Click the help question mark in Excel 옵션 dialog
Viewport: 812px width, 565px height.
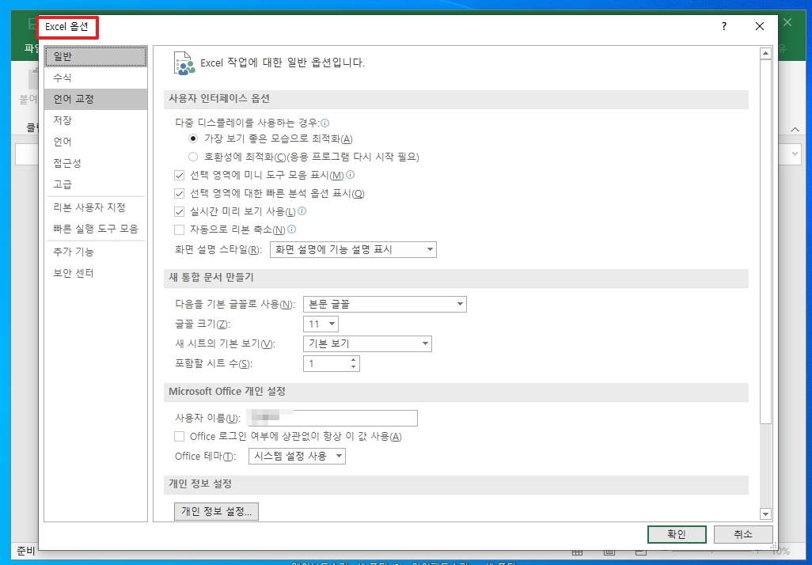(724, 26)
